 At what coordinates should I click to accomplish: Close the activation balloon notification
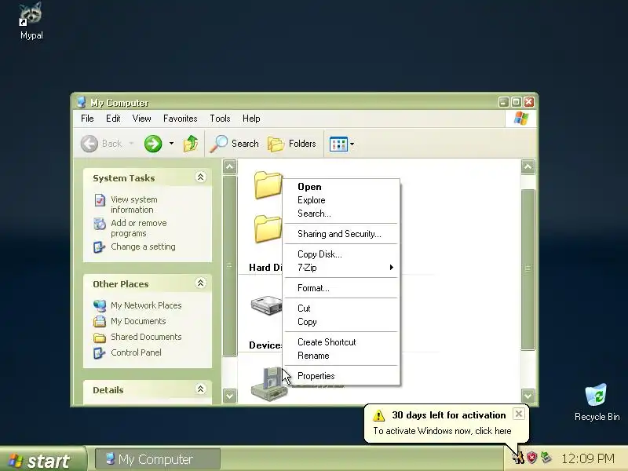518,414
